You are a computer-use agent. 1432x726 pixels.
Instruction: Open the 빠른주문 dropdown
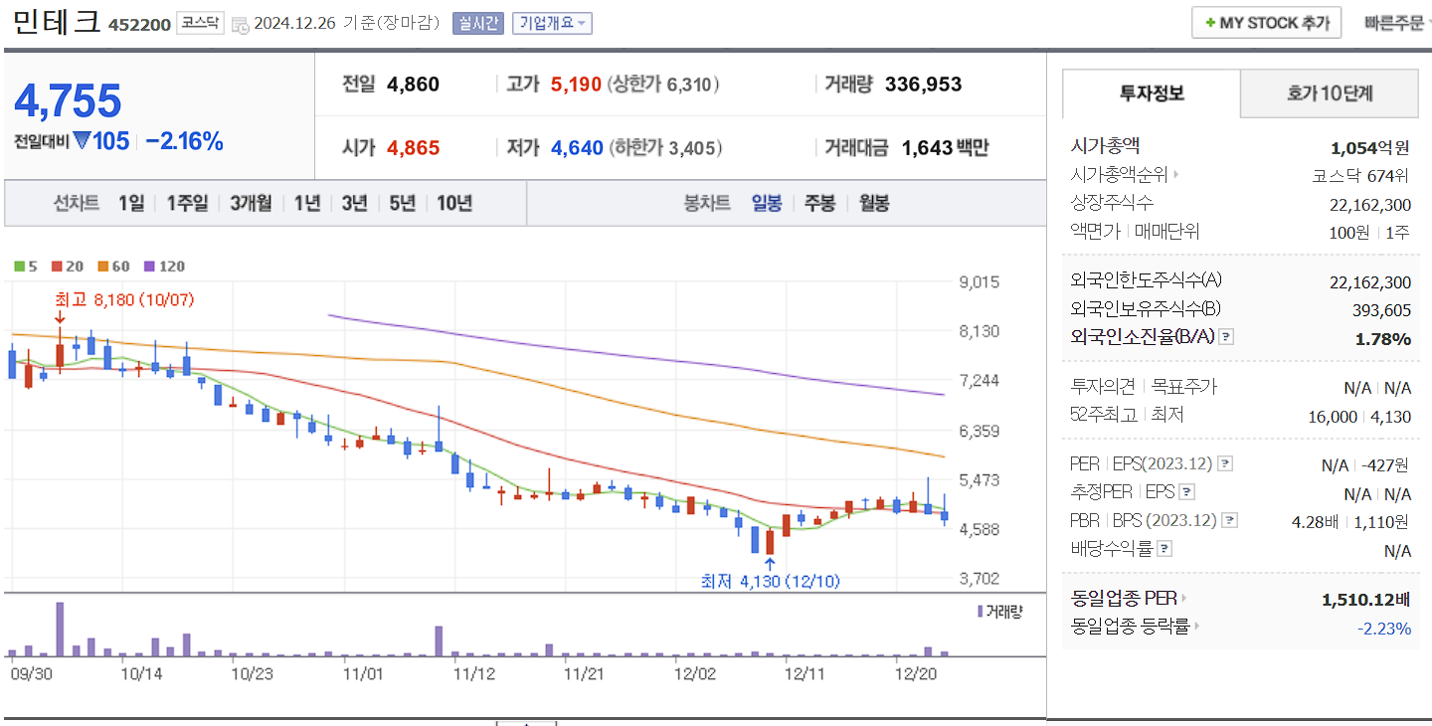[x=1396, y=24]
